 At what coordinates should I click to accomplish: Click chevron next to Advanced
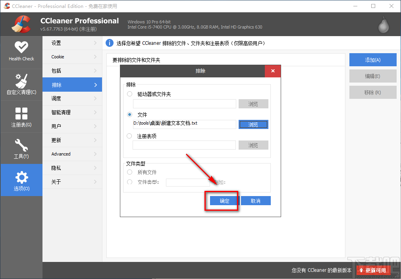click(95, 154)
